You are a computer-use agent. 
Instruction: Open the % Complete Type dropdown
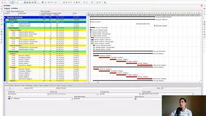[140, 94]
